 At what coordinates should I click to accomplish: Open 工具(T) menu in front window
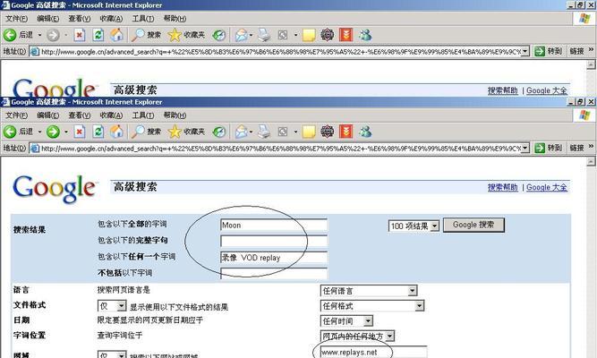click(x=143, y=115)
